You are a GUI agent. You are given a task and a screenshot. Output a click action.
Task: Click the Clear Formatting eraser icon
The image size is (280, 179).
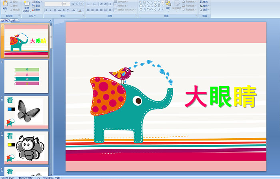click(x=82, y=4)
